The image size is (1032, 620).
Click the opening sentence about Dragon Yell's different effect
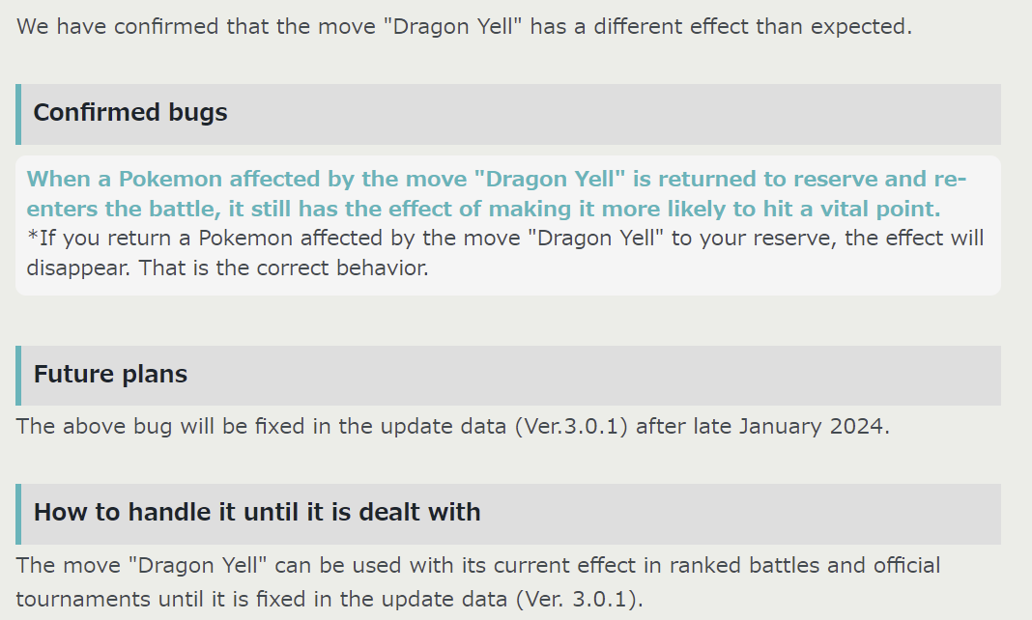pos(464,26)
